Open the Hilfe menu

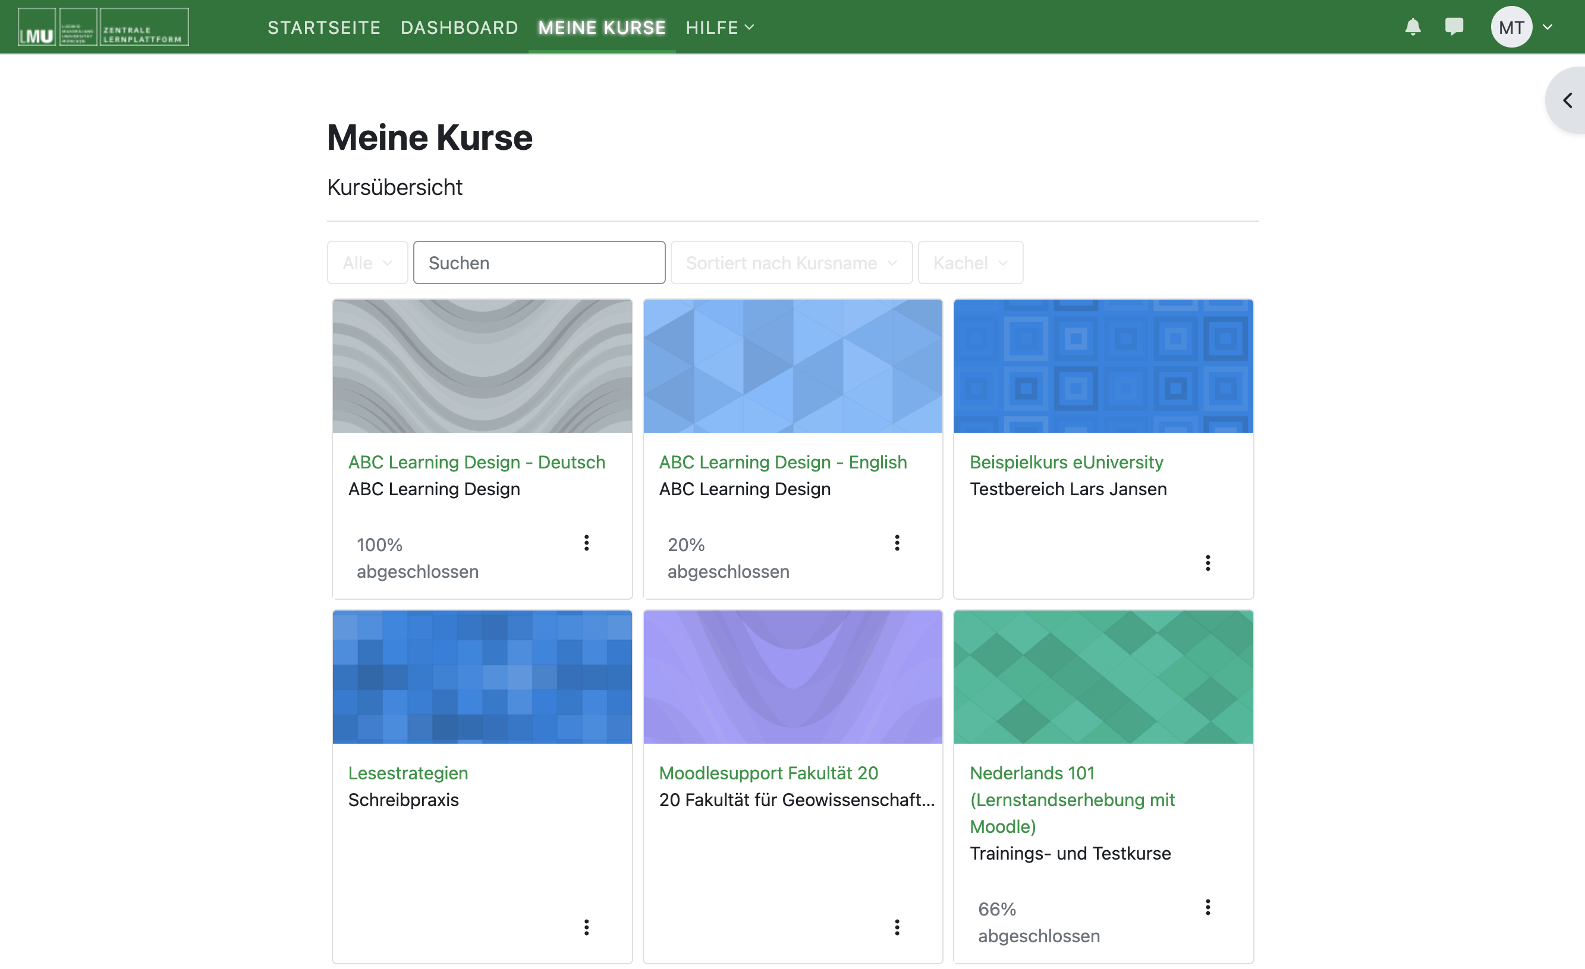pos(719,27)
